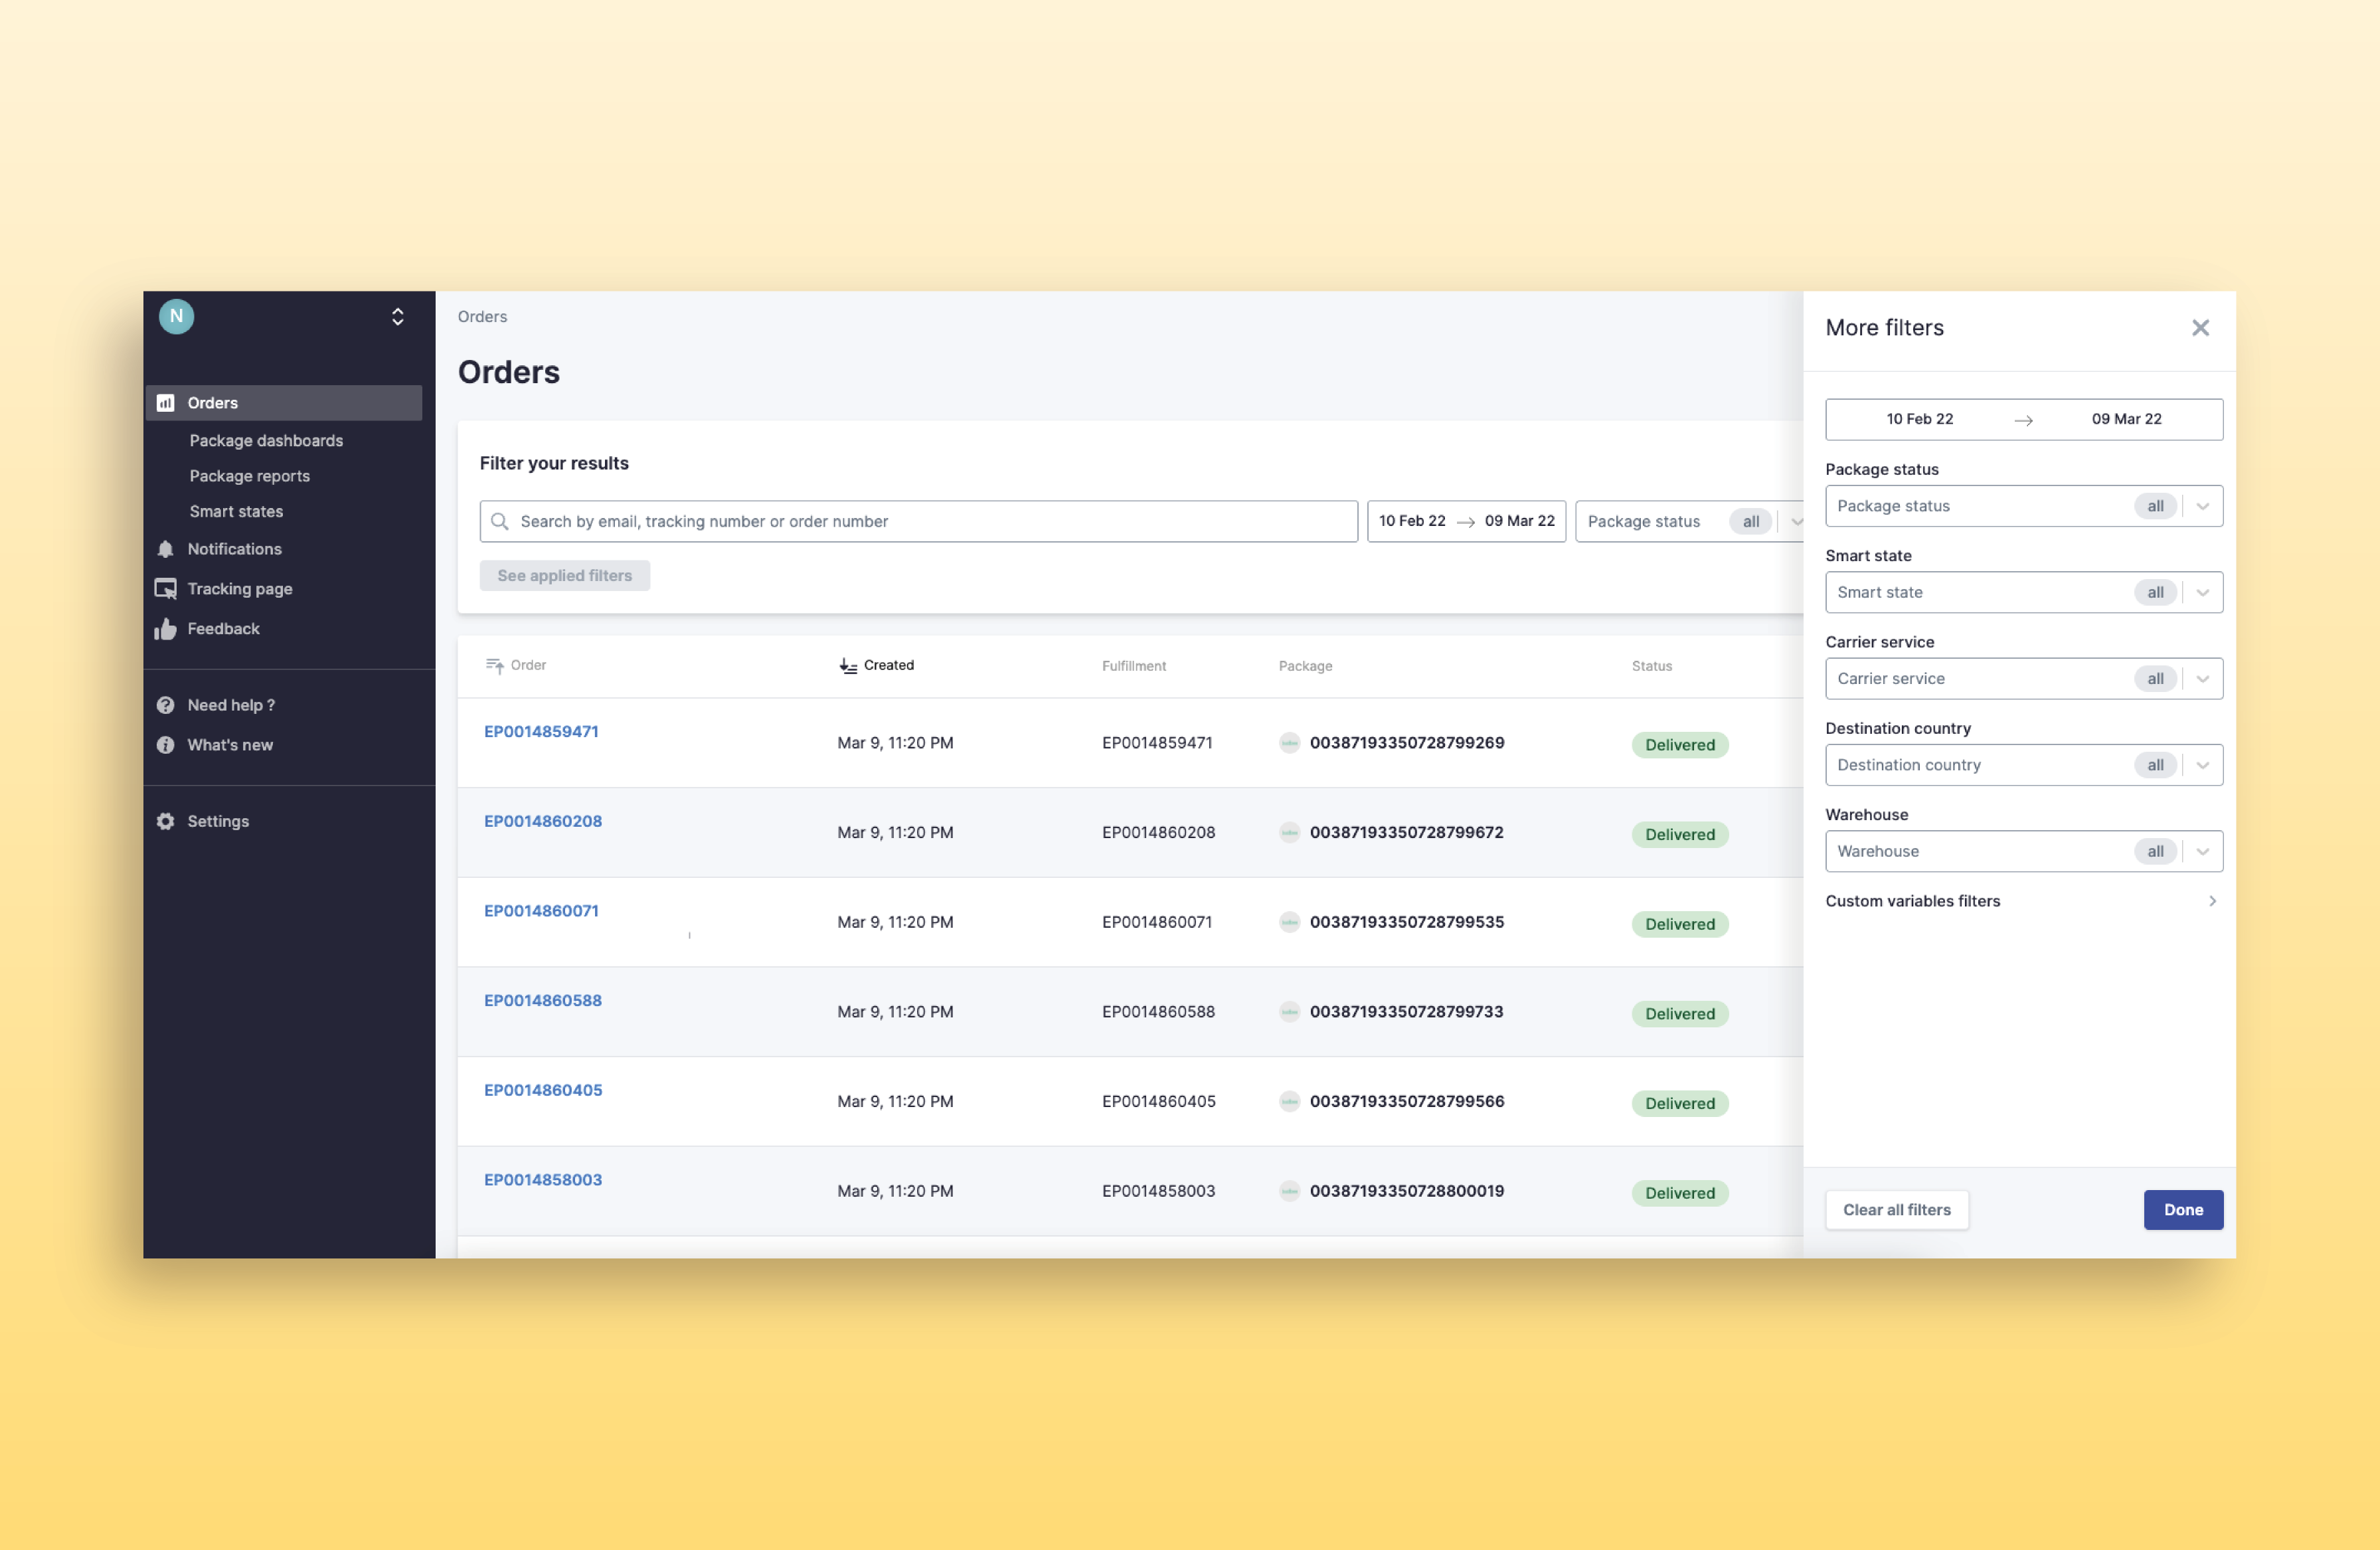This screenshot has height=1550, width=2380.
Task: Expand Custom variables filters
Action: tap(2212, 900)
